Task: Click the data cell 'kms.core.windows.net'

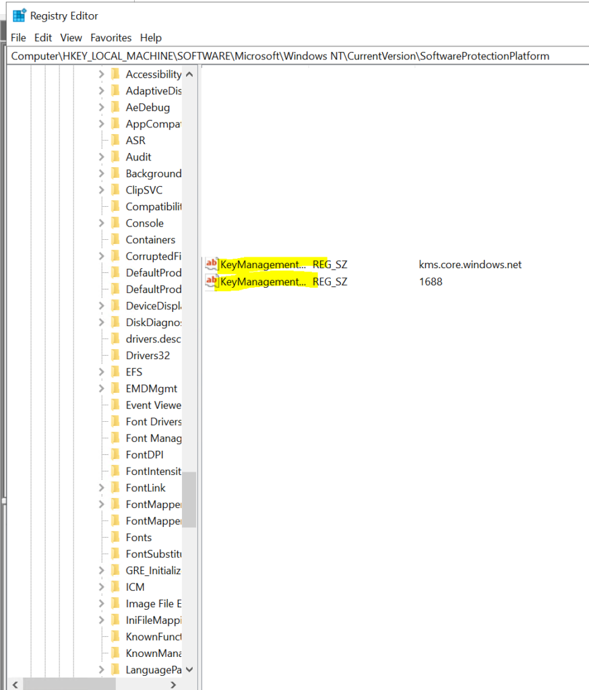Action: coord(470,264)
